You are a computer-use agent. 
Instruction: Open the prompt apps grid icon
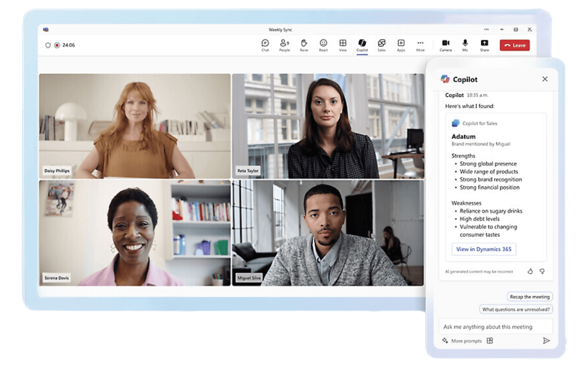pyautogui.click(x=490, y=341)
